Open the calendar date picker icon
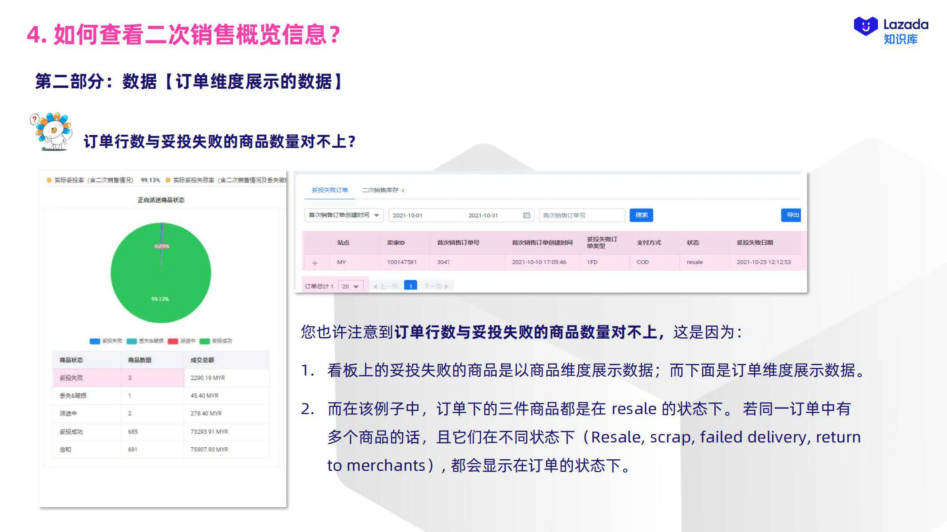This screenshot has width=947, height=532. click(x=527, y=215)
